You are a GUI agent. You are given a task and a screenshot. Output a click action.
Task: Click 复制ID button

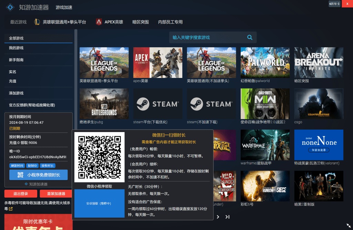coord(32,166)
